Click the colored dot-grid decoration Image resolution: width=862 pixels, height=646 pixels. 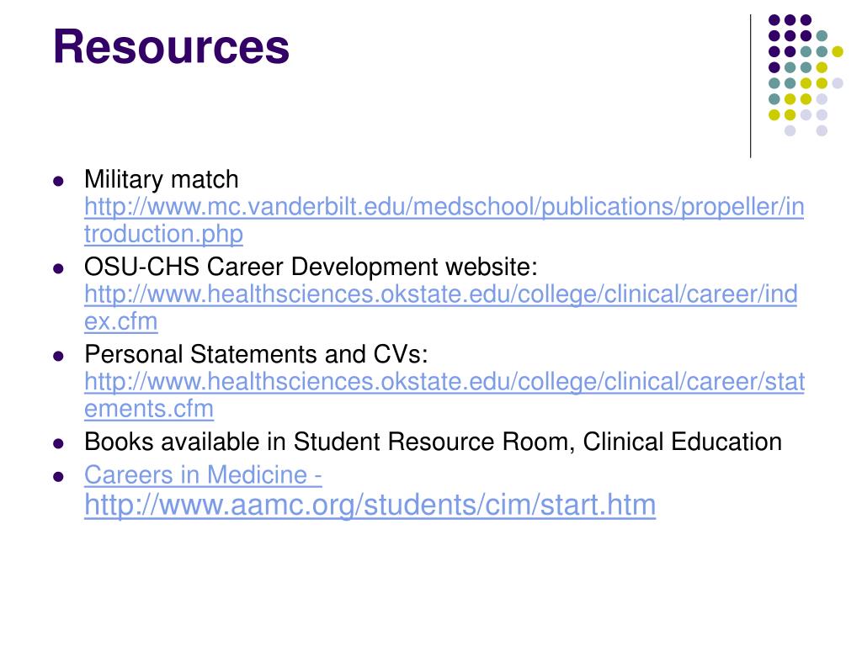tap(806, 75)
